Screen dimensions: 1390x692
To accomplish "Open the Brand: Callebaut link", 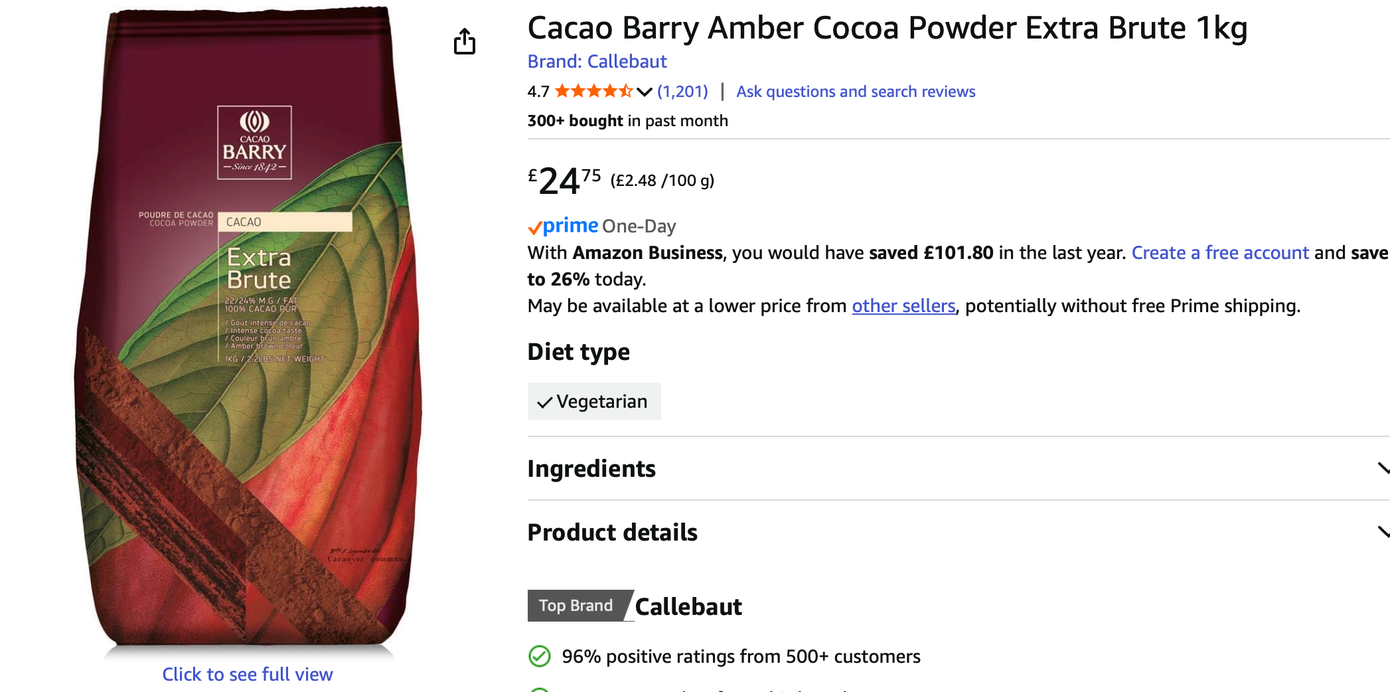I will [x=597, y=62].
